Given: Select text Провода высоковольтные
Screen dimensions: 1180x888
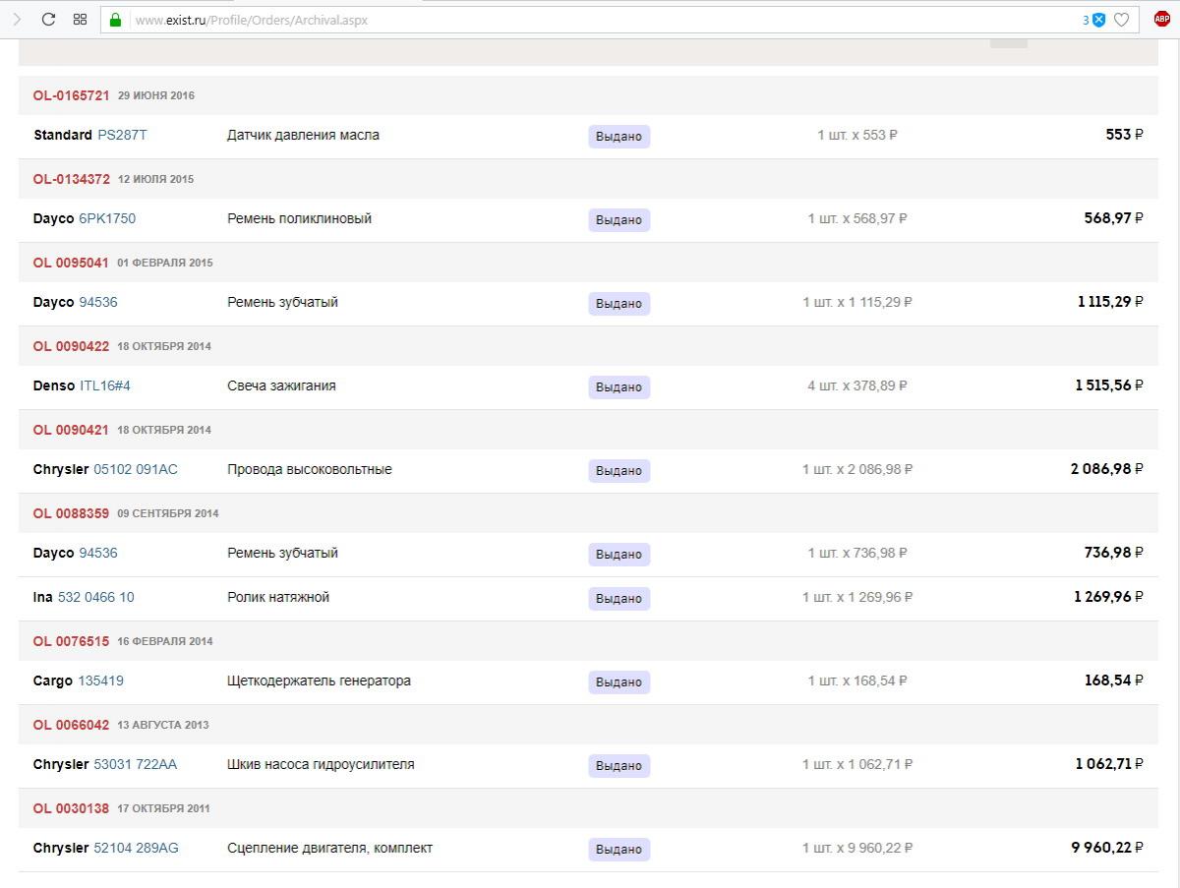Looking at the screenshot, I should pos(310,469).
